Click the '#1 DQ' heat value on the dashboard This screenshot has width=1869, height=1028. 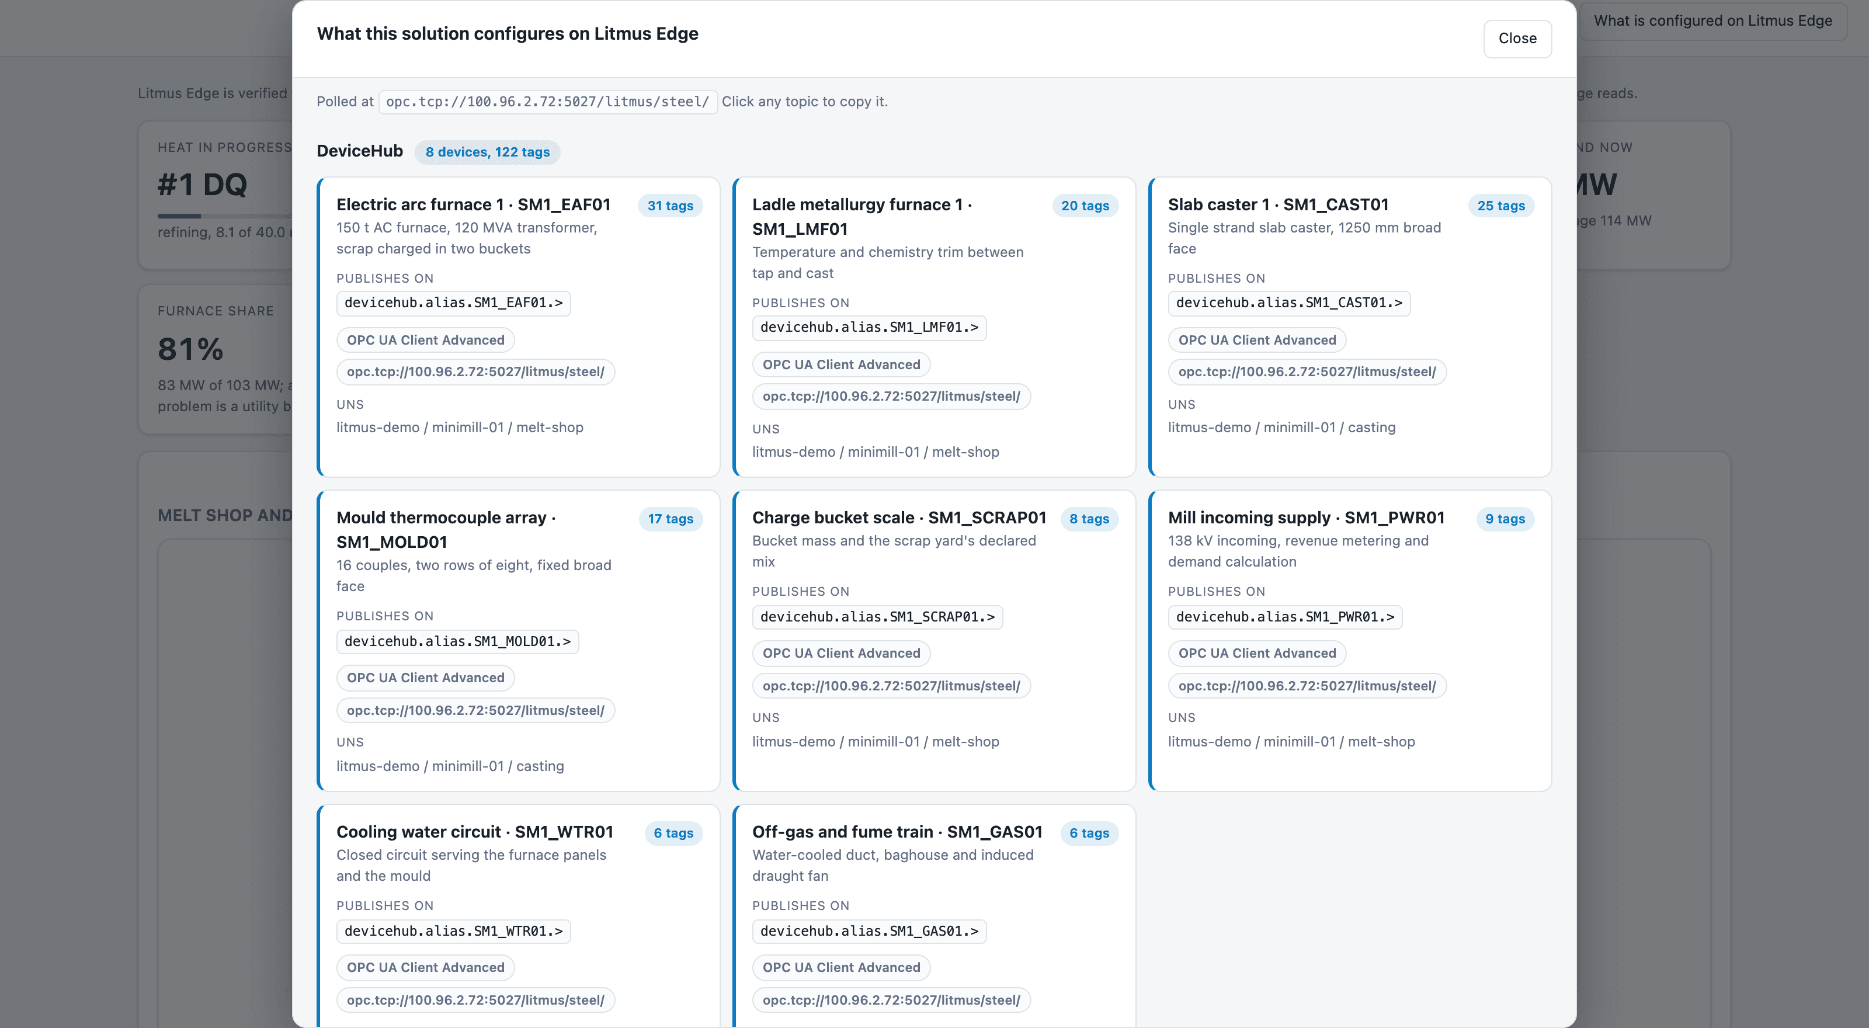pos(203,185)
